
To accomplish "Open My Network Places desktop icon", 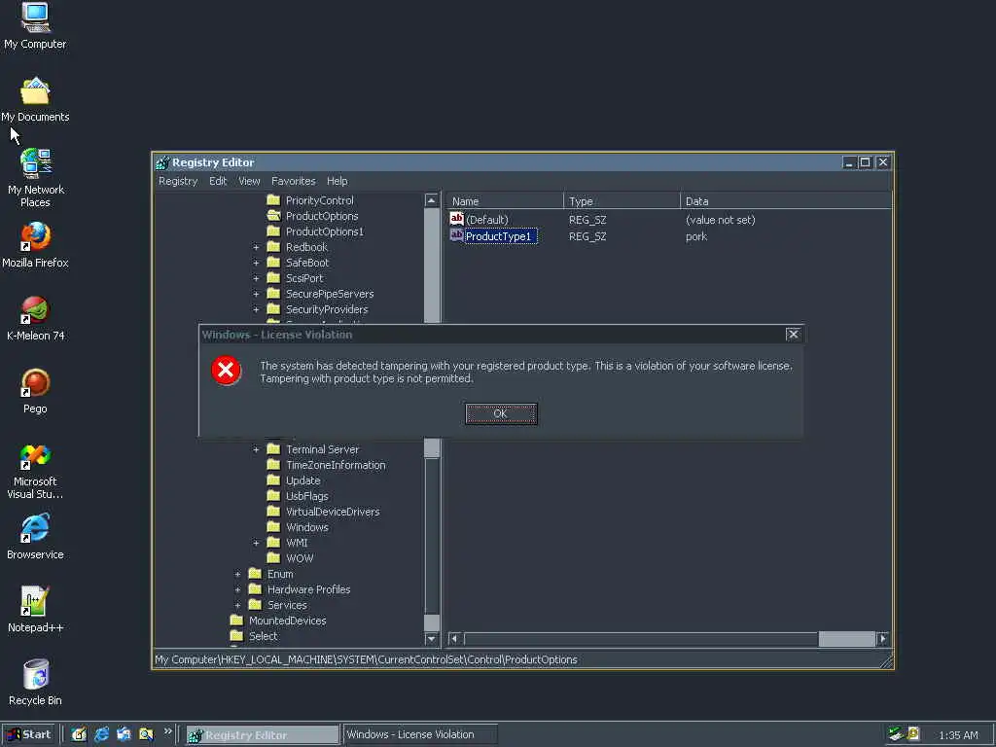I will pos(36,178).
